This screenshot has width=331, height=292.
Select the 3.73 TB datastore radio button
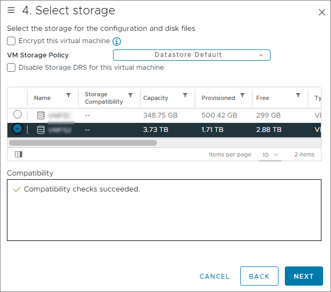(18, 129)
